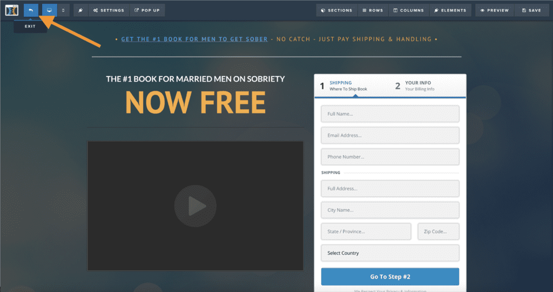Screen dimensions: 553x292
Task: Click the Exit back-arrow button
Action: pyautogui.click(x=31, y=10)
